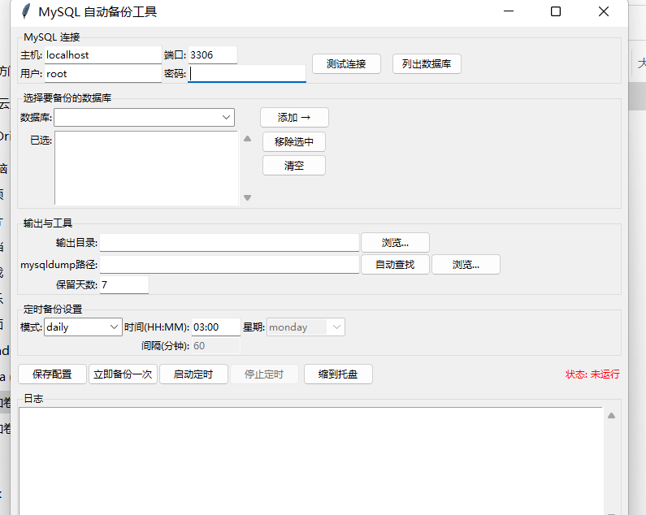The height and width of the screenshot is (515, 646).
Task: Click 浏览... next to 自动查找
Action: (x=466, y=265)
